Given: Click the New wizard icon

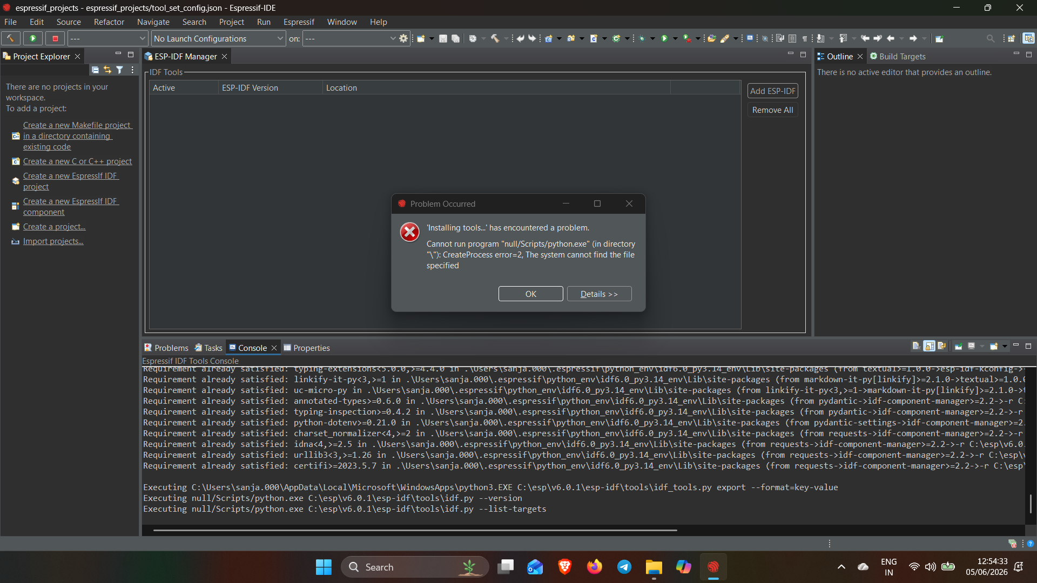Looking at the screenshot, I should (421, 39).
